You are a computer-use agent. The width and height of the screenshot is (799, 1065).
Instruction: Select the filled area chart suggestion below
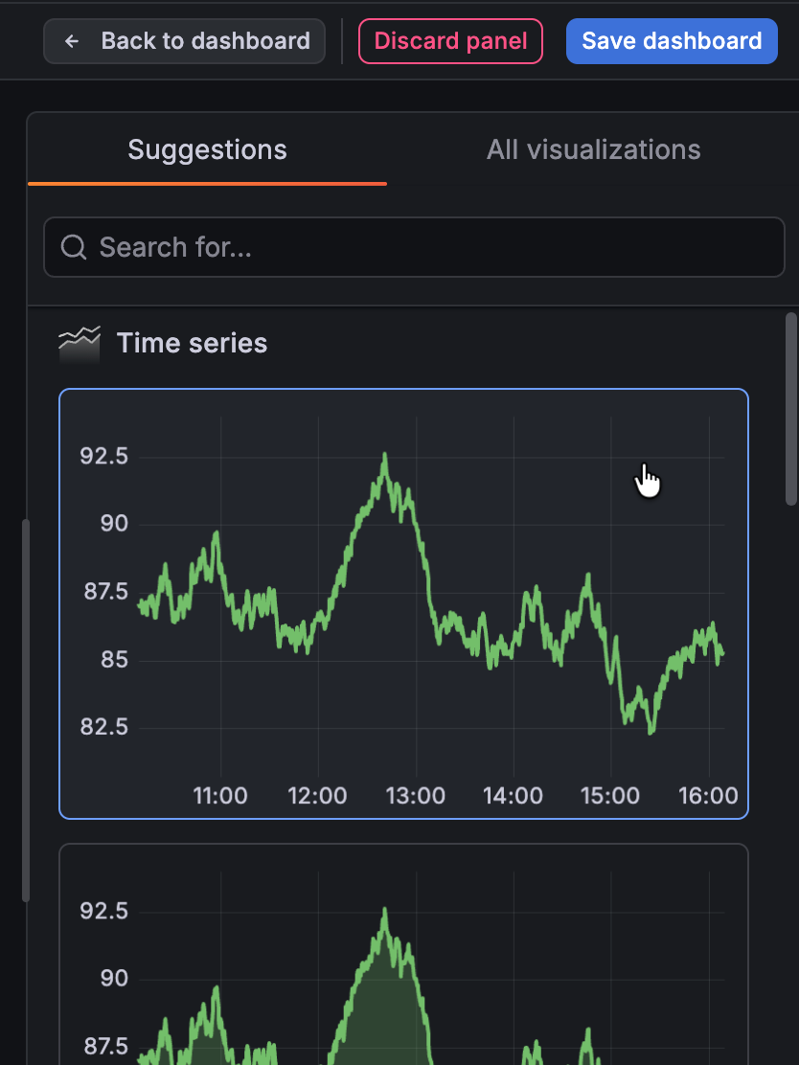coord(402,958)
